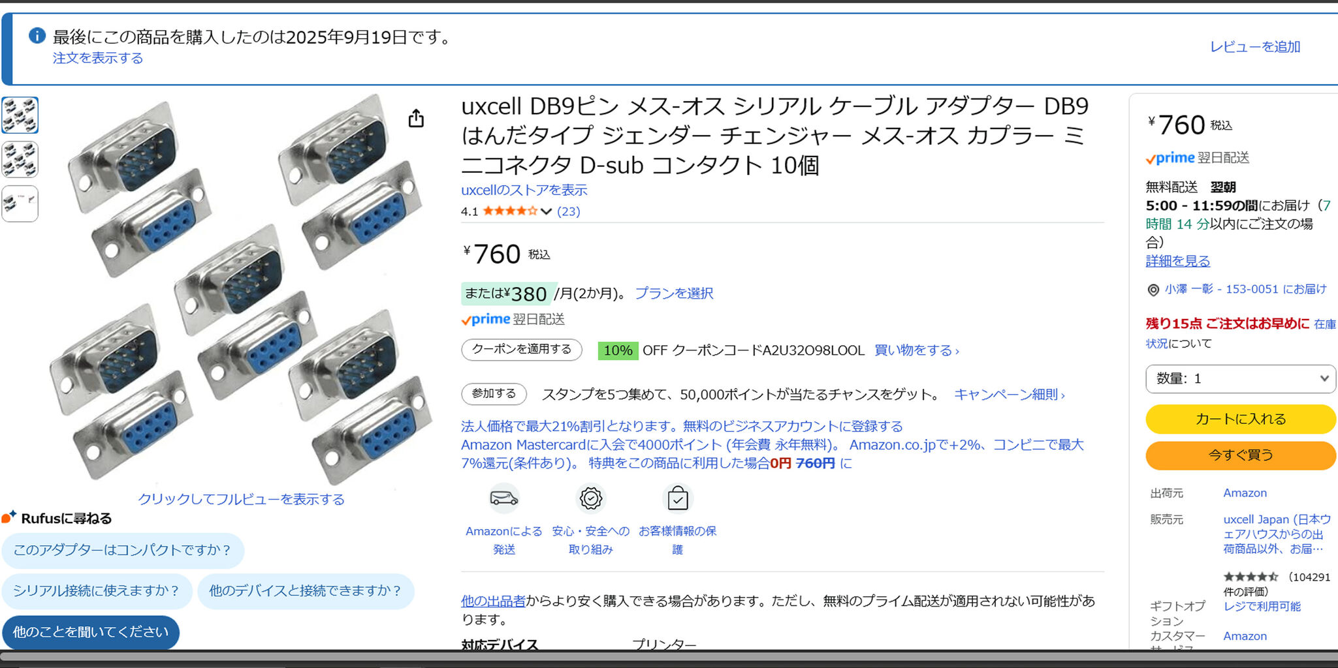Select the third product thumbnail
This screenshot has width=1338, height=668.
[x=20, y=204]
